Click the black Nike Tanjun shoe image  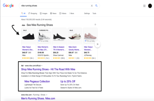[x=28, y=36]
